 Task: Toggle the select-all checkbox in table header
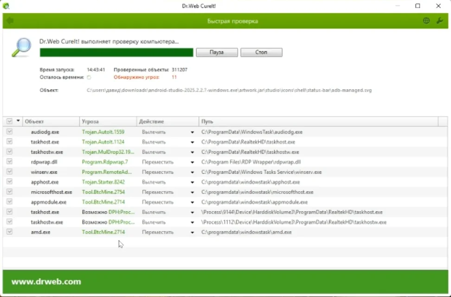pyautogui.click(x=9, y=121)
